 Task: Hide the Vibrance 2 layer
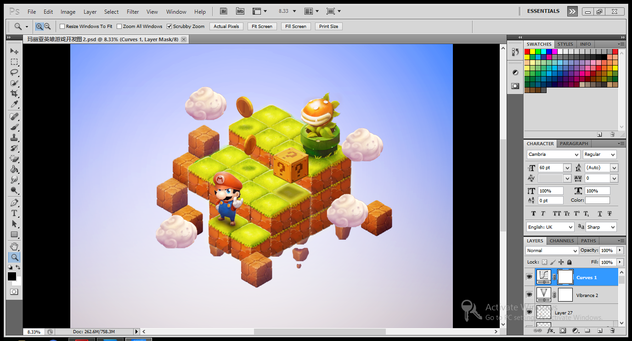tap(529, 295)
